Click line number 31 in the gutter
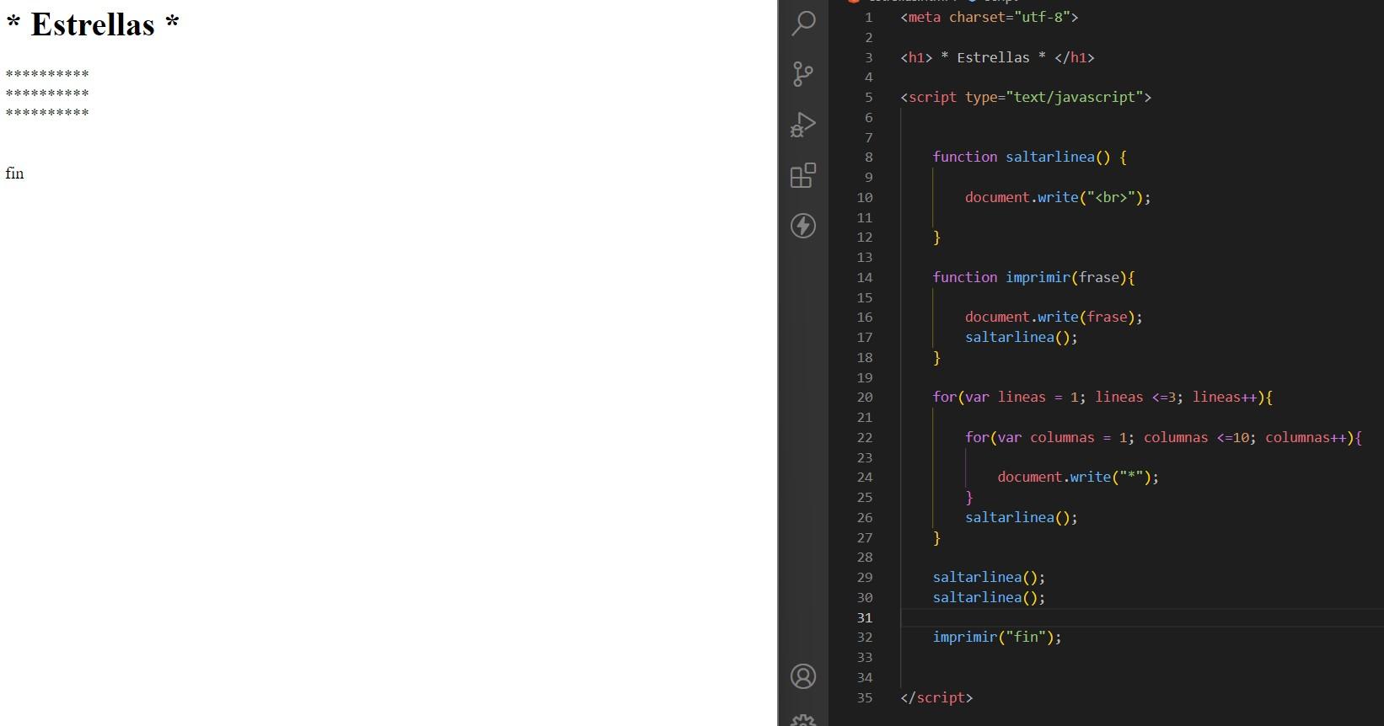1384x726 pixels. [865, 617]
